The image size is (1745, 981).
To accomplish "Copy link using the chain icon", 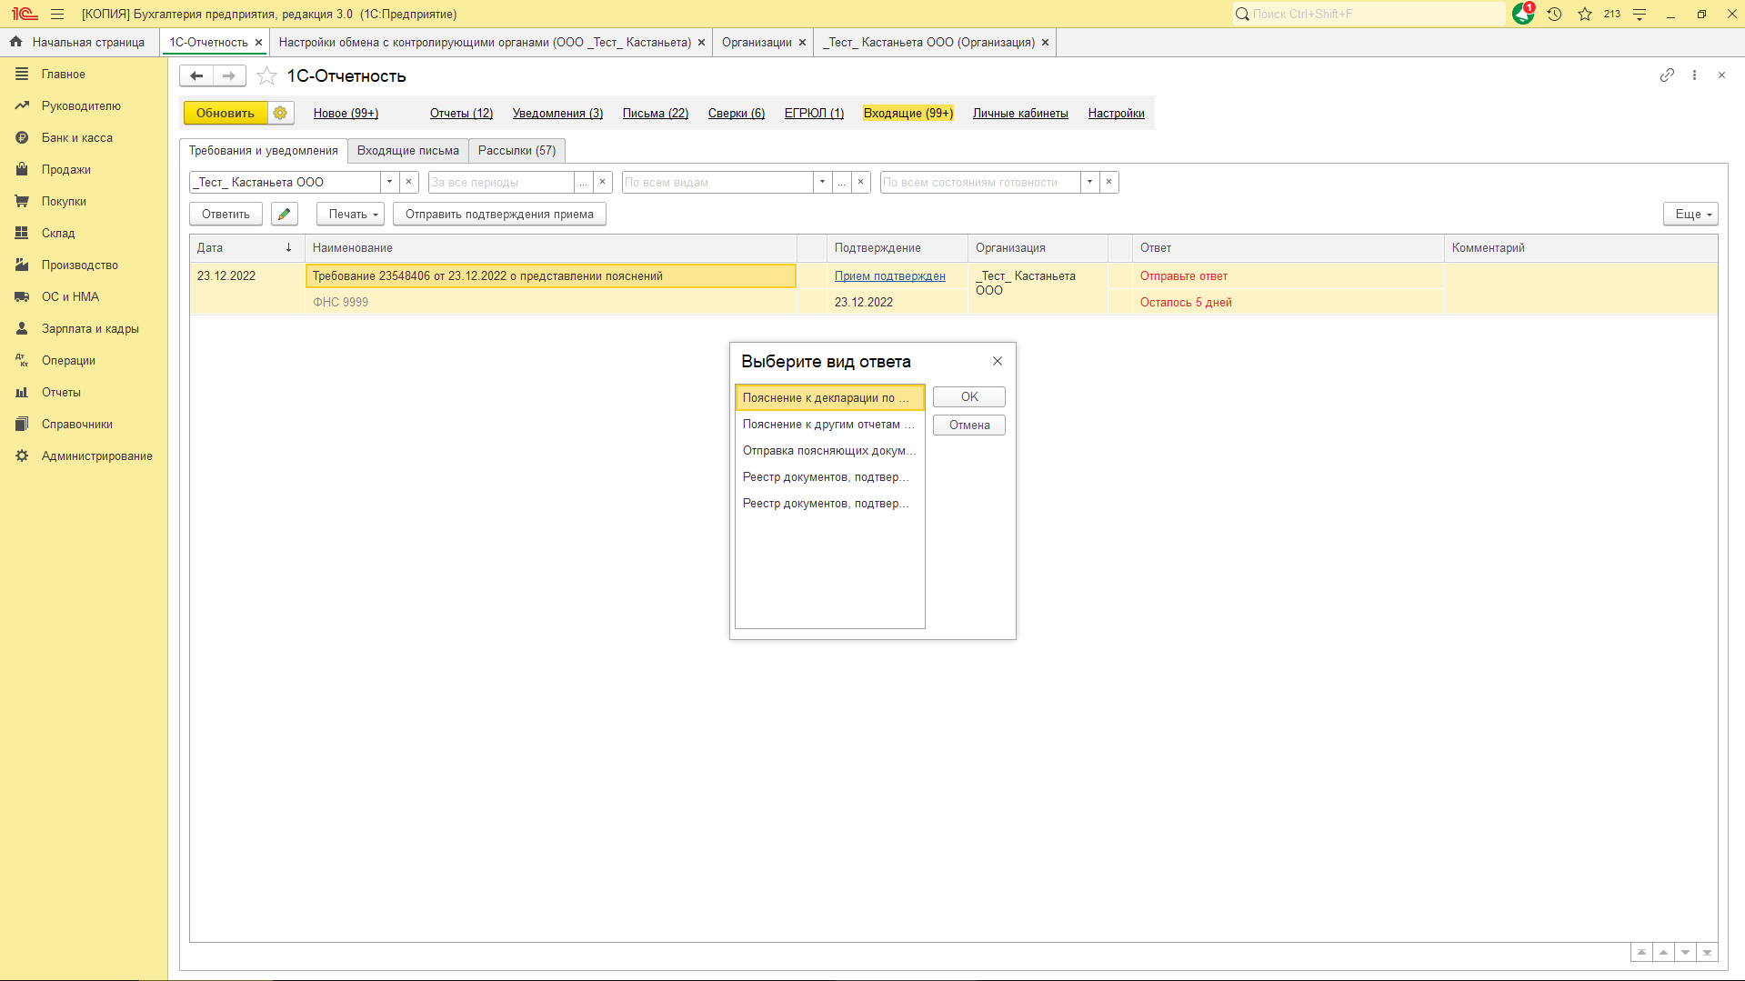I will [1667, 75].
